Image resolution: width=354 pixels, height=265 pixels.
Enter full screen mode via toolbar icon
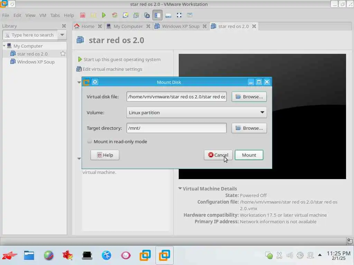(x=179, y=15)
